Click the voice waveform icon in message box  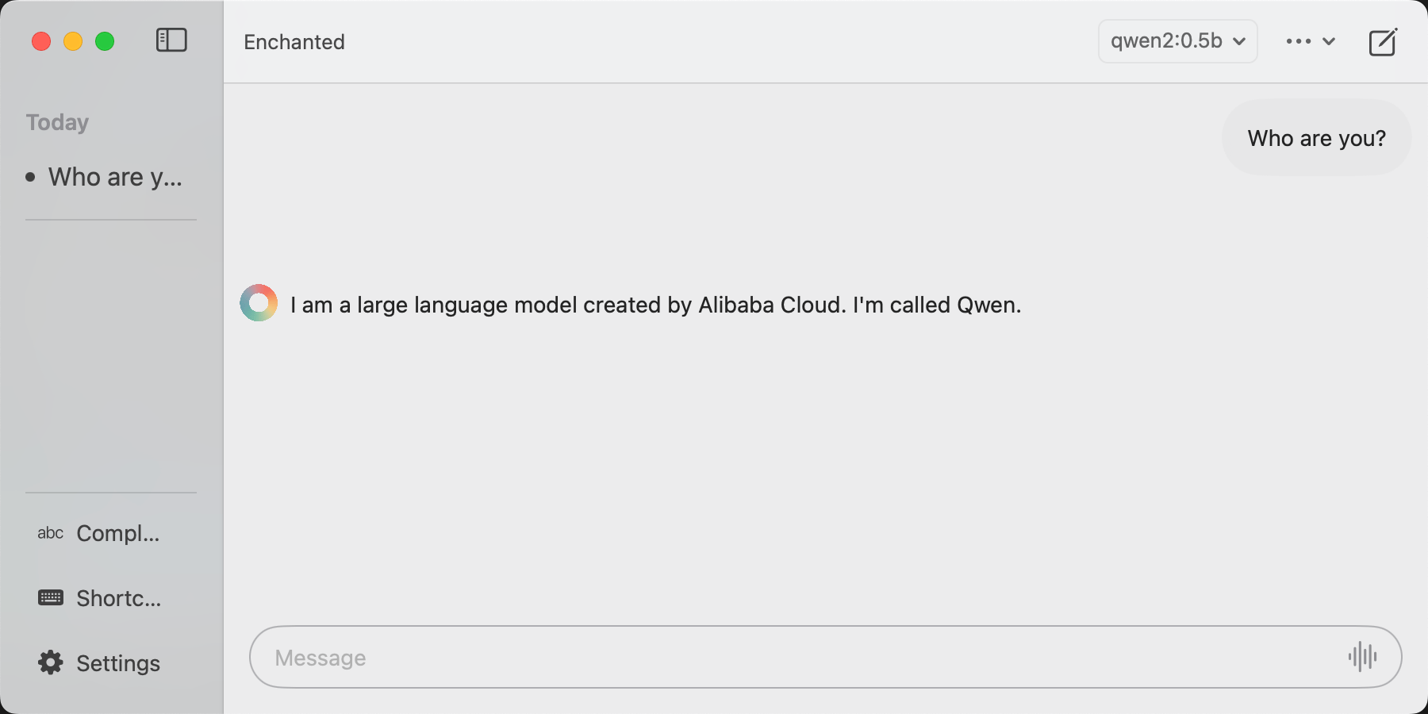(1362, 657)
